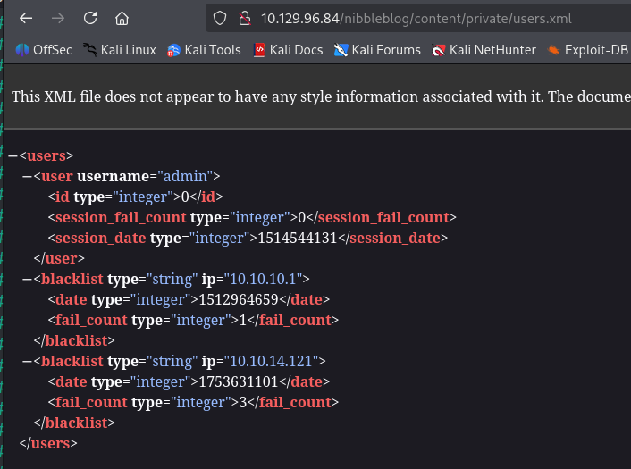The image size is (631, 469).
Task: Show insecure connection lock info
Action: click(245, 18)
